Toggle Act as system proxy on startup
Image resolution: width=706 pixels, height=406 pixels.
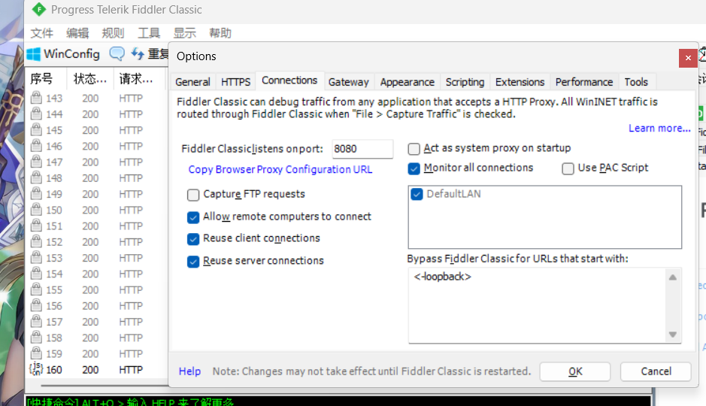pos(414,149)
